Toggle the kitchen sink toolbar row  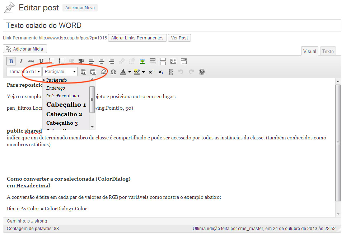point(184,61)
